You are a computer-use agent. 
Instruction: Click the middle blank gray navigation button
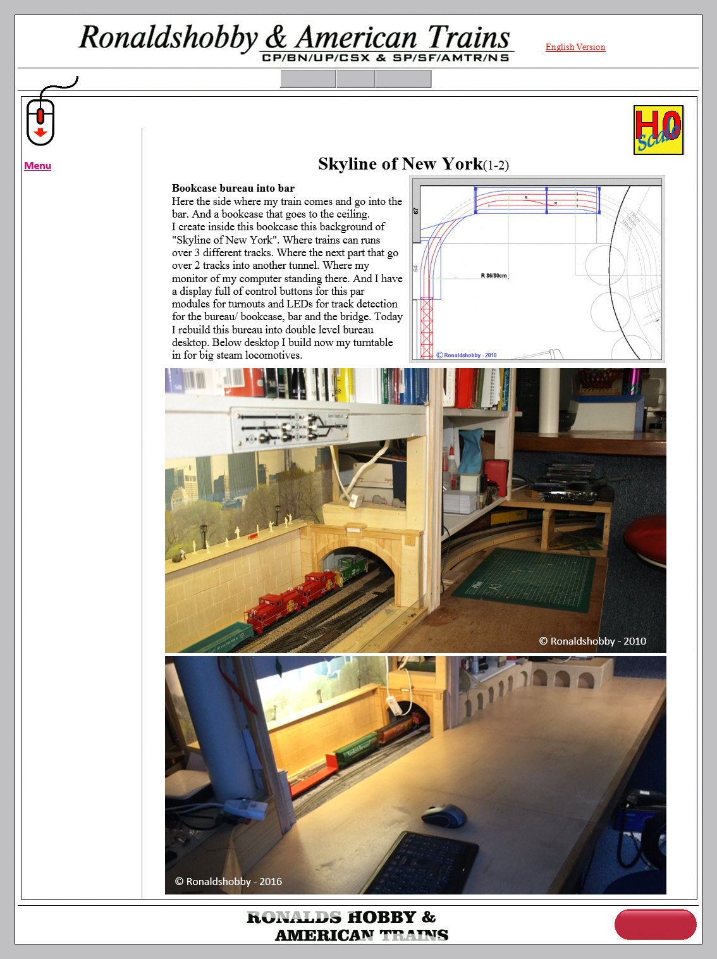356,79
